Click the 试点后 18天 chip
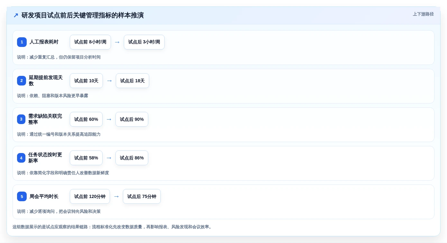Screen dimensions: 447x243 (x=132, y=81)
